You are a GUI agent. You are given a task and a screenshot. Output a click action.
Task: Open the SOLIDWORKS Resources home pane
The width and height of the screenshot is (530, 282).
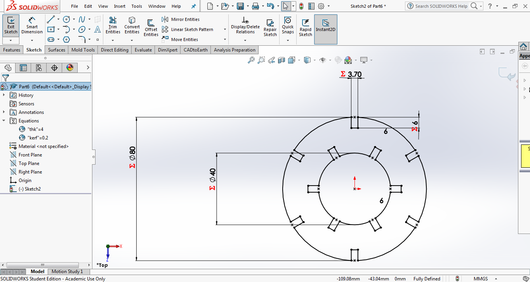coord(523,46)
